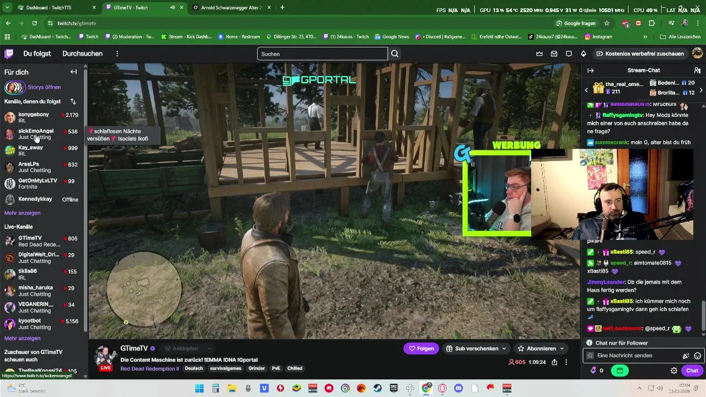Click channel points balance icon
Image resolution: width=706 pixels, height=397 pixels.
(x=593, y=371)
